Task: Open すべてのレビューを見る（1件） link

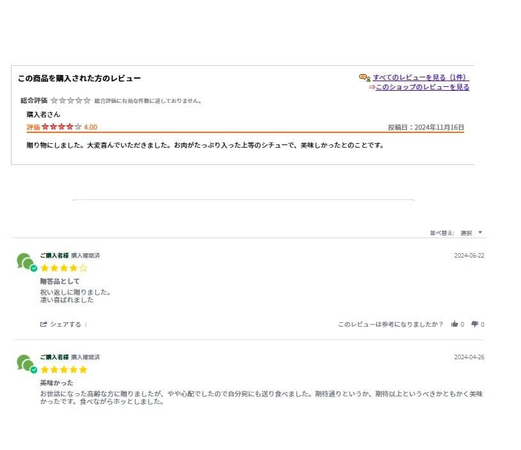Action: (420, 77)
